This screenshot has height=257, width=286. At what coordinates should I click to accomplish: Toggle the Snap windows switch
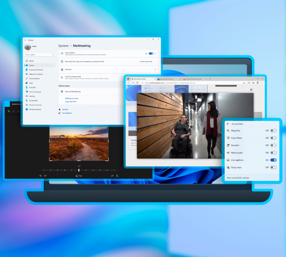pos(151,53)
